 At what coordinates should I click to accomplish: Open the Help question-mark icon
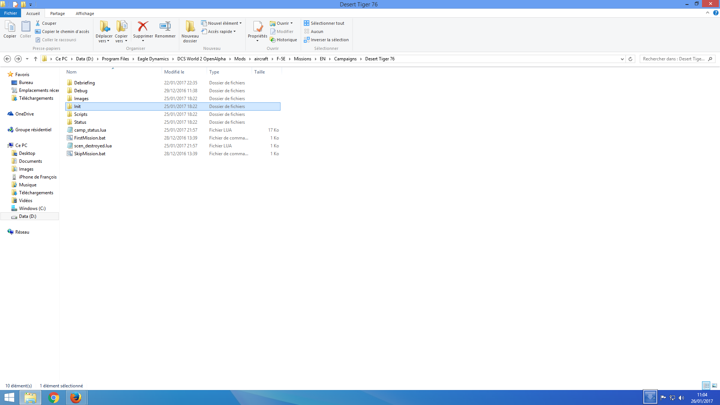(715, 13)
